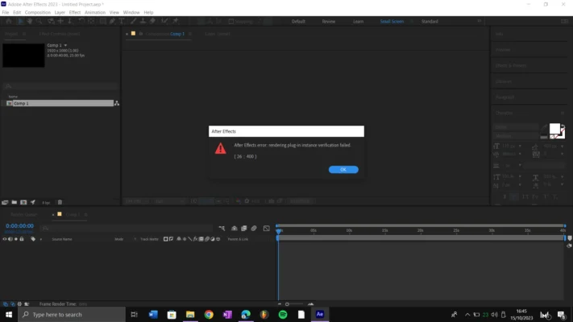Open the font style dropdown in Character panel
Image resolution: width=573 pixels, height=322 pixels.
pos(516,136)
